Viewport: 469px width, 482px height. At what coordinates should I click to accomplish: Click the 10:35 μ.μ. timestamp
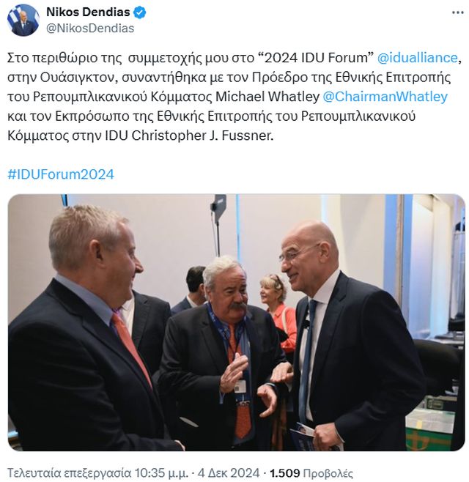(x=161, y=472)
